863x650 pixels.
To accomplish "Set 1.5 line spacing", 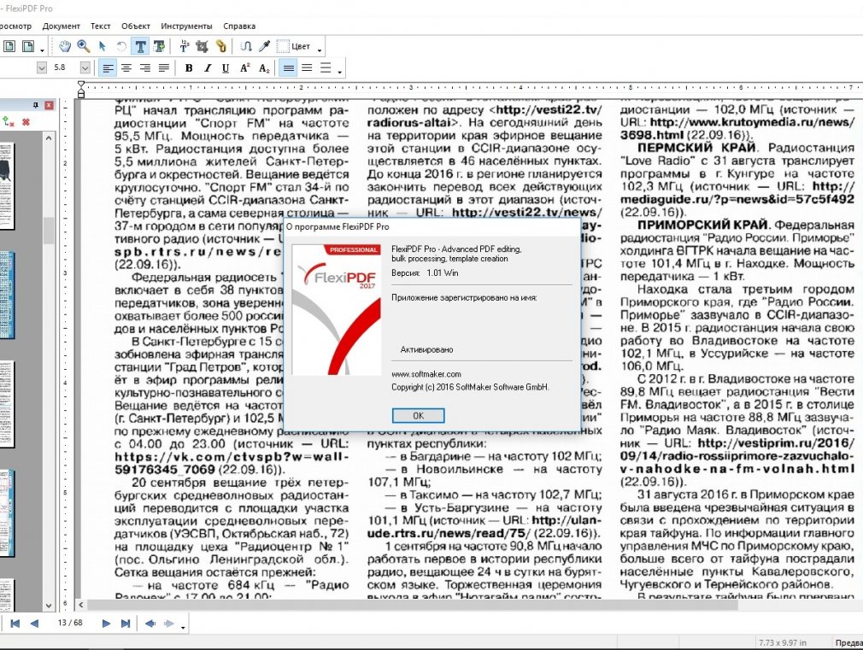I will [x=307, y=68].
